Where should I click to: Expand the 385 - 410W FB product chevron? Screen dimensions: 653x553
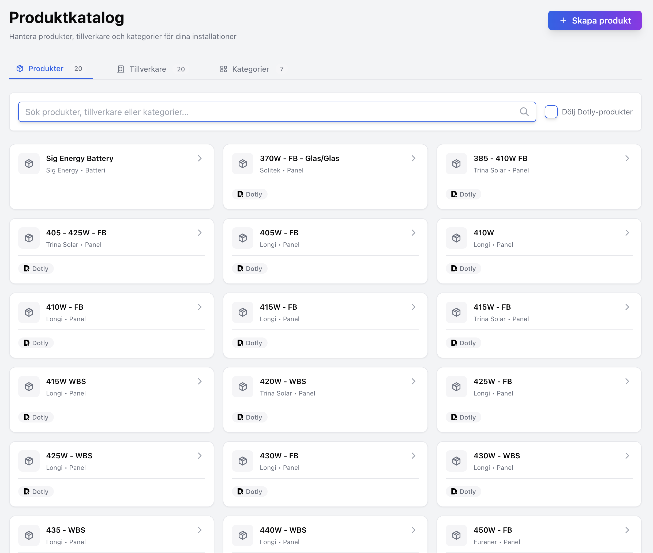pyautogui.click(x=627, y=158)
